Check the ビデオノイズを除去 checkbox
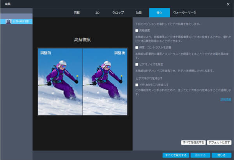The image size is (234, 160). [137, 64]
